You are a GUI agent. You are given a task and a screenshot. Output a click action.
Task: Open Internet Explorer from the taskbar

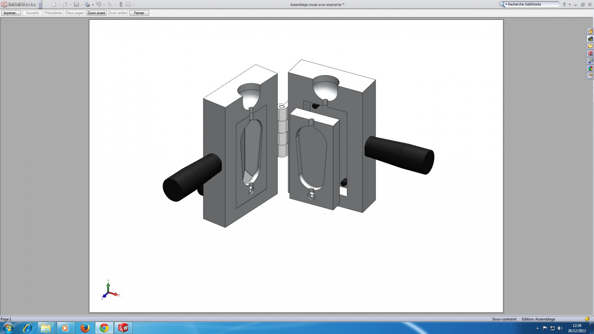tap(28, 328)
